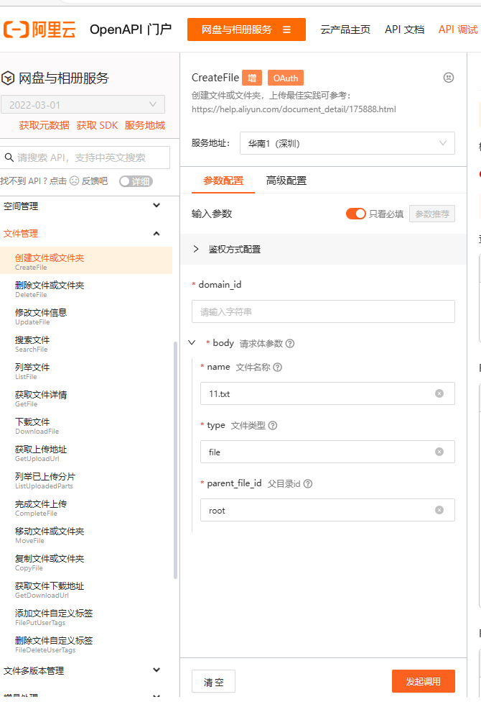Open 获取文件下载地址 GetDownloadUrl API

(86, 590)
